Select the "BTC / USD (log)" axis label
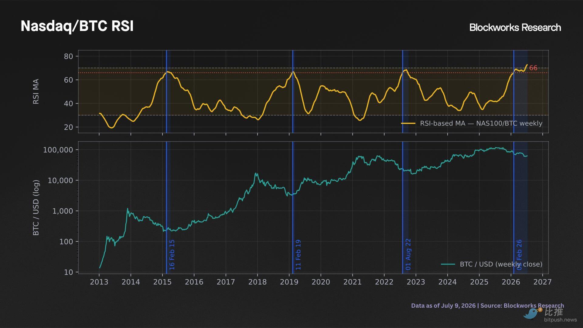Screen dimensions: 583x328 (x=36, y=208)
